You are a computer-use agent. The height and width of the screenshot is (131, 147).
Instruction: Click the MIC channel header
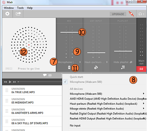click(x=69, y=21)
